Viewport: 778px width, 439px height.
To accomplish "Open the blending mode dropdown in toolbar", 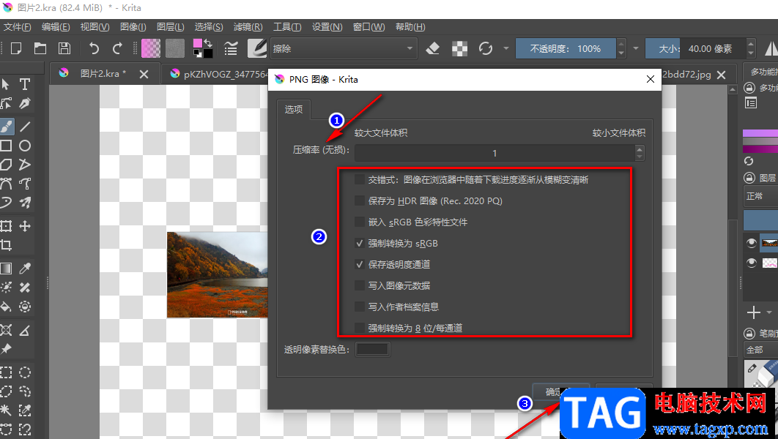I will [x=344, y=48].
